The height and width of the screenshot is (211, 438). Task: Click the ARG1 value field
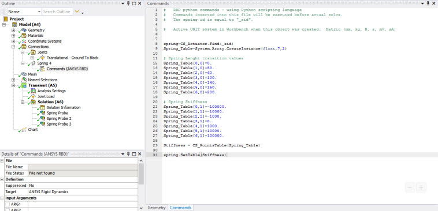pos(83,205)
